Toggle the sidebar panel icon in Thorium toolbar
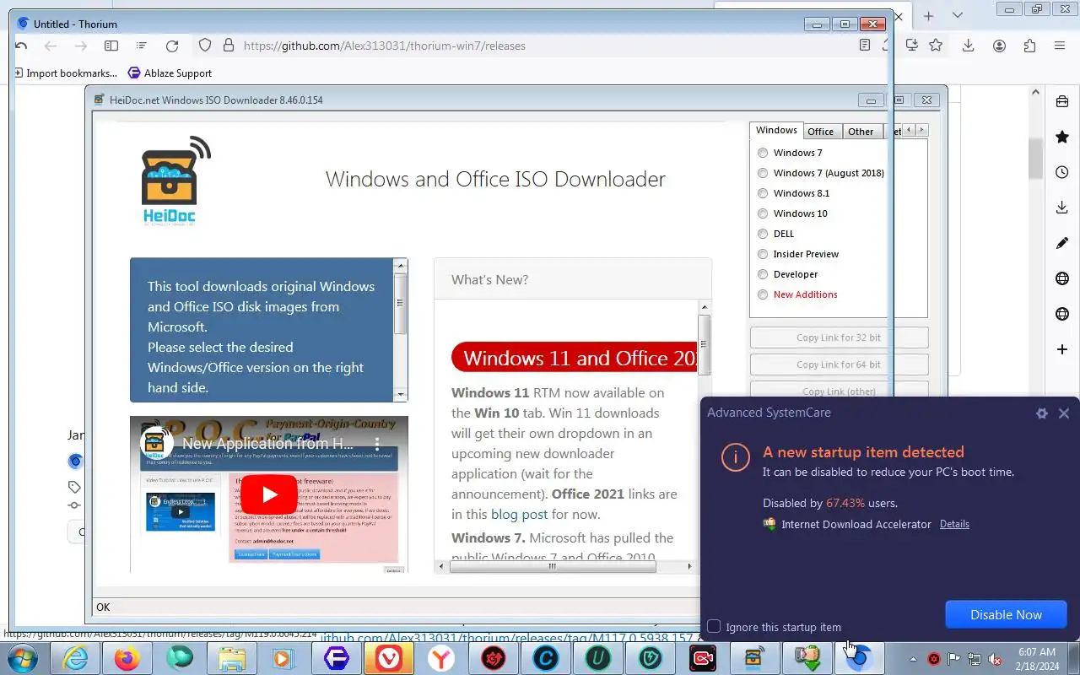1080x675 pixels. (x=111, y=46)
